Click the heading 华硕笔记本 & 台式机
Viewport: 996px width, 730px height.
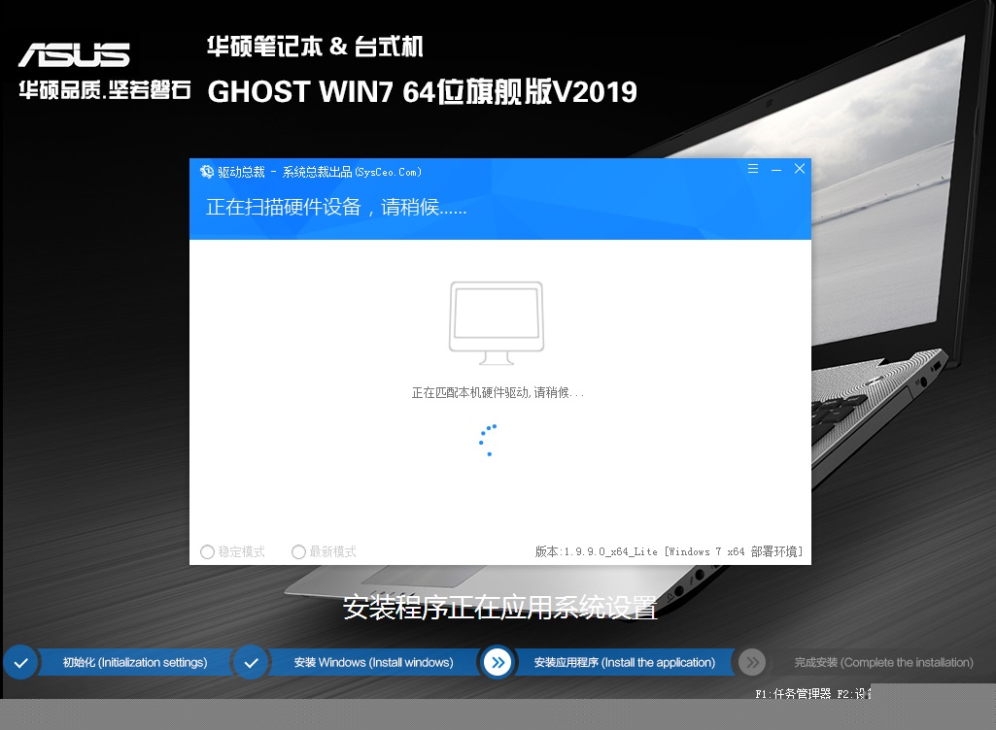pos(315,47)
